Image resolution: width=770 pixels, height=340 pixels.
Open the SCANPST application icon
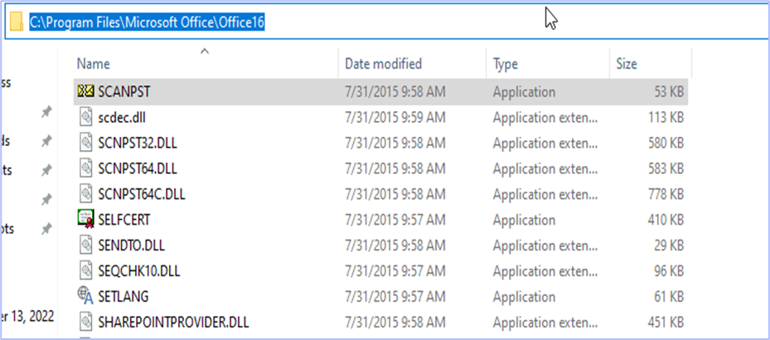tap(85, 91)
